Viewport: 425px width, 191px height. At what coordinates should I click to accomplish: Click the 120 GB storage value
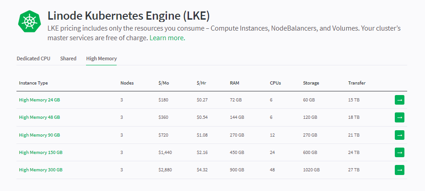click(310, 117)
